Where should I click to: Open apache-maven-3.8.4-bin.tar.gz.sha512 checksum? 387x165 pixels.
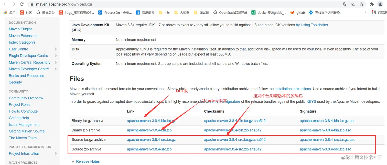(235, 121)
